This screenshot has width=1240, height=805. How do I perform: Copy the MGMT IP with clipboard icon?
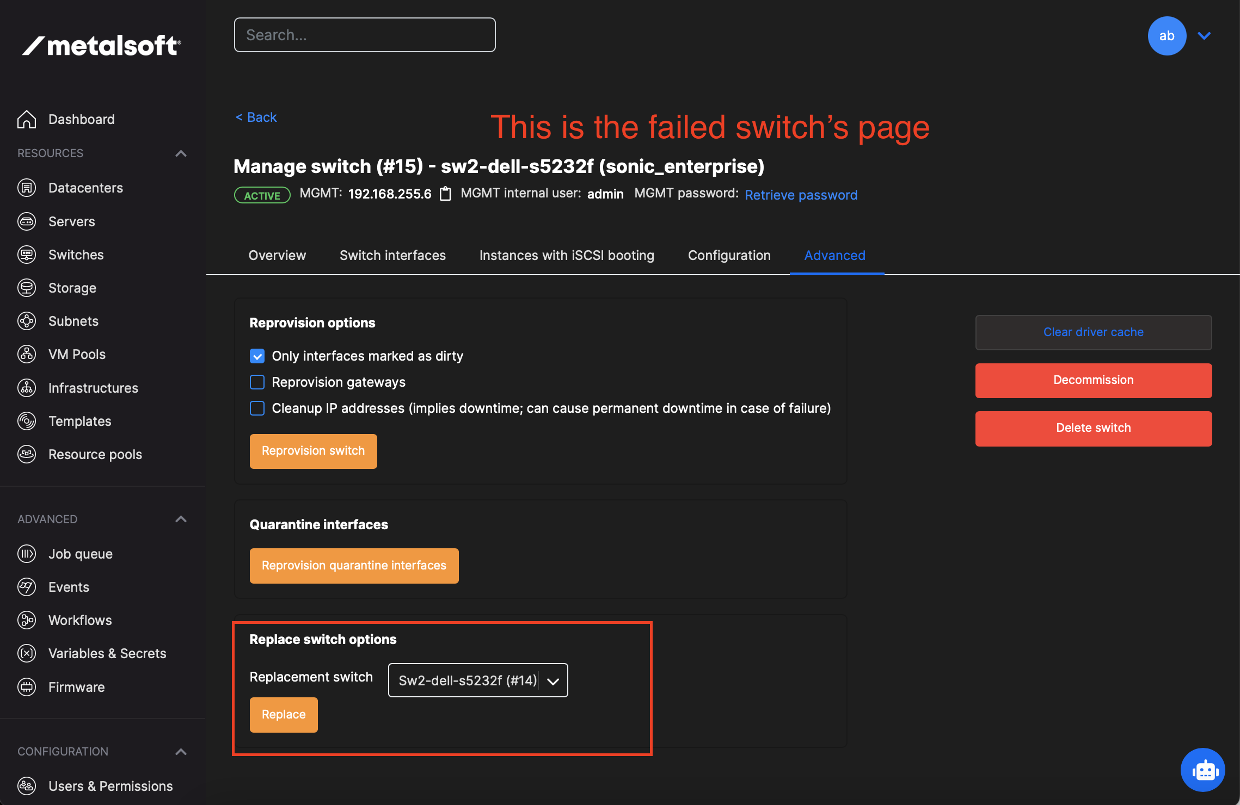pos(445,194)
